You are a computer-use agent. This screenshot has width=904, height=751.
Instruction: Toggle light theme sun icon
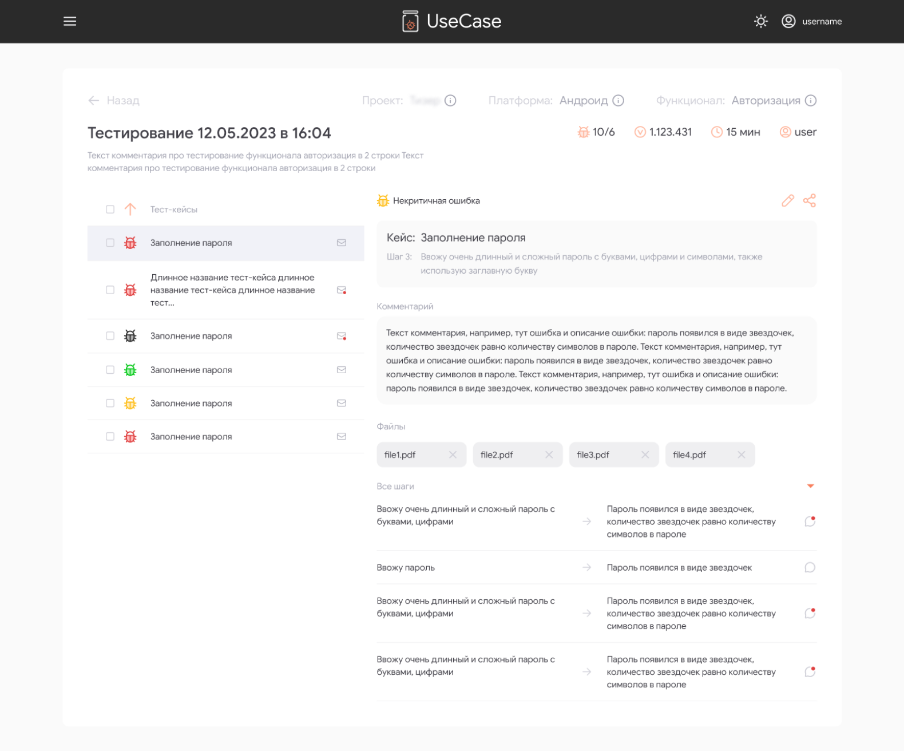[x=760, y=21]
